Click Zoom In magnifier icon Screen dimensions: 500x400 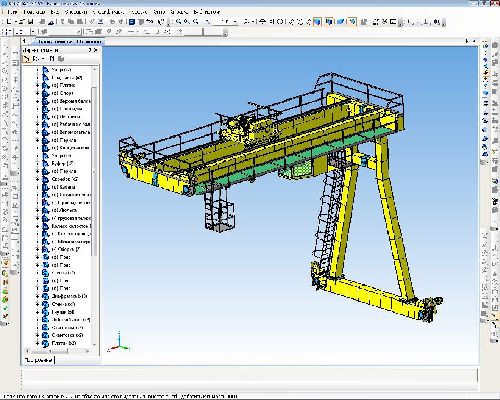187,22
